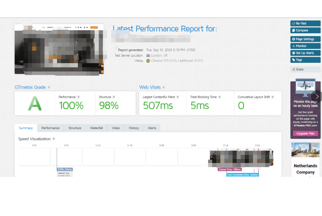Click the Compare button
The height and width of the screenshot is (216, 322).
(x=305, y=30)
